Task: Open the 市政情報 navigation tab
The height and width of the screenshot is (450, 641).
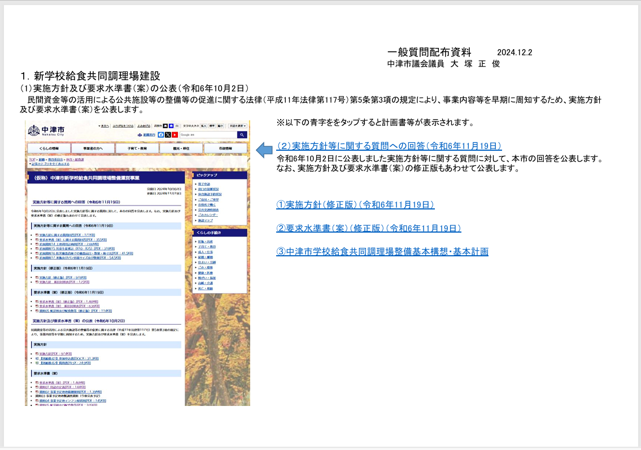Action: click(225, 148)
